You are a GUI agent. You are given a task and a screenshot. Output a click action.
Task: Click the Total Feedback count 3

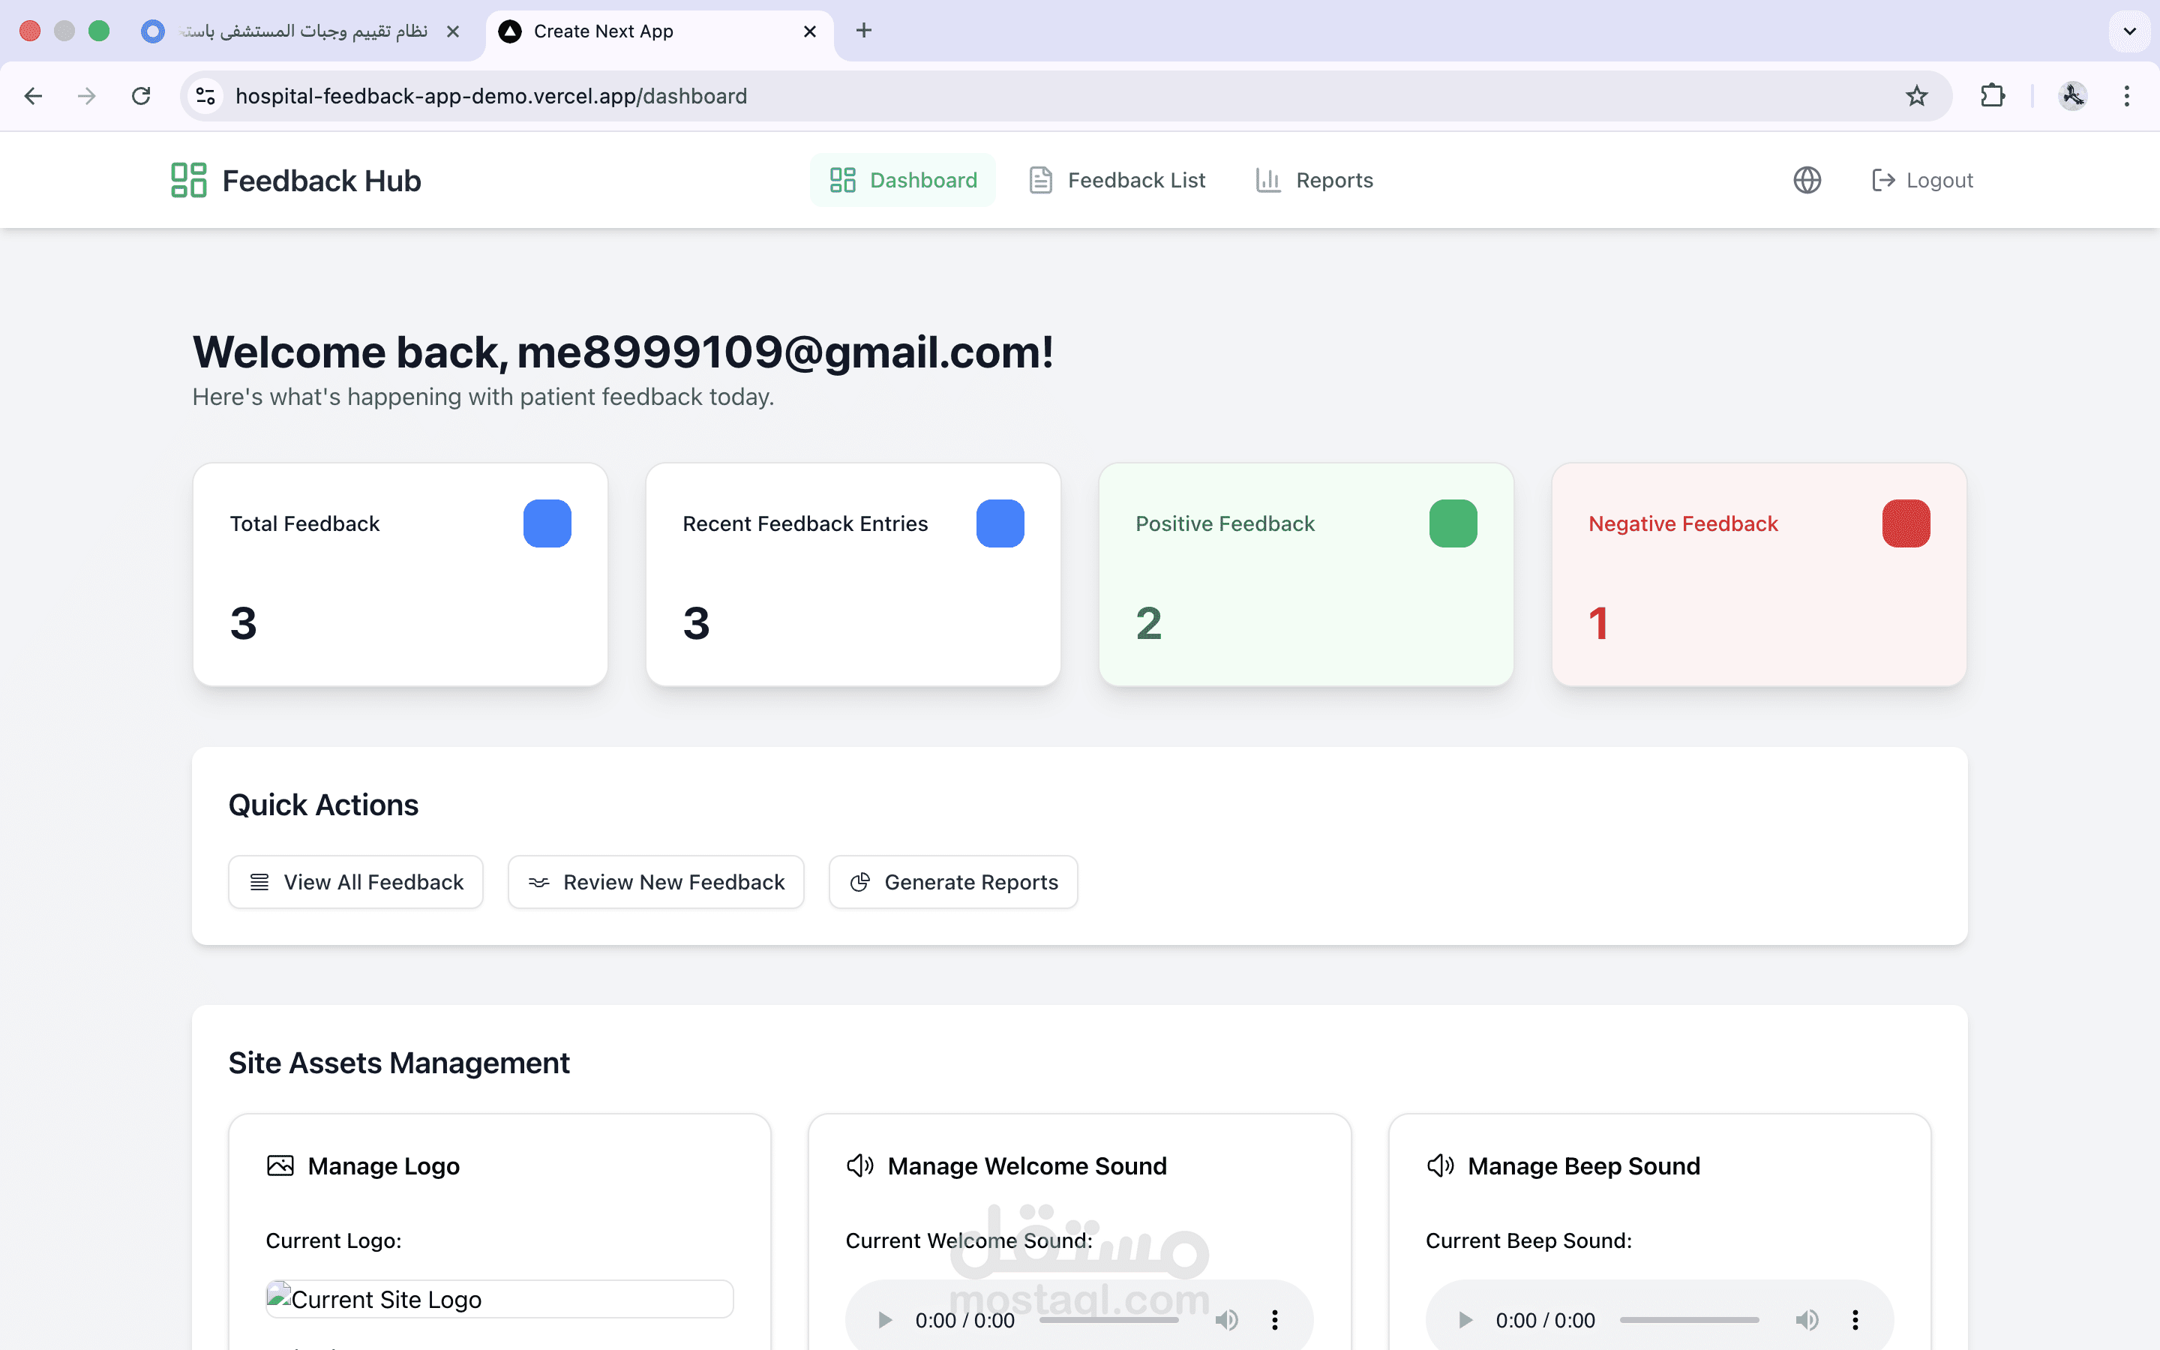pos(244,622)
